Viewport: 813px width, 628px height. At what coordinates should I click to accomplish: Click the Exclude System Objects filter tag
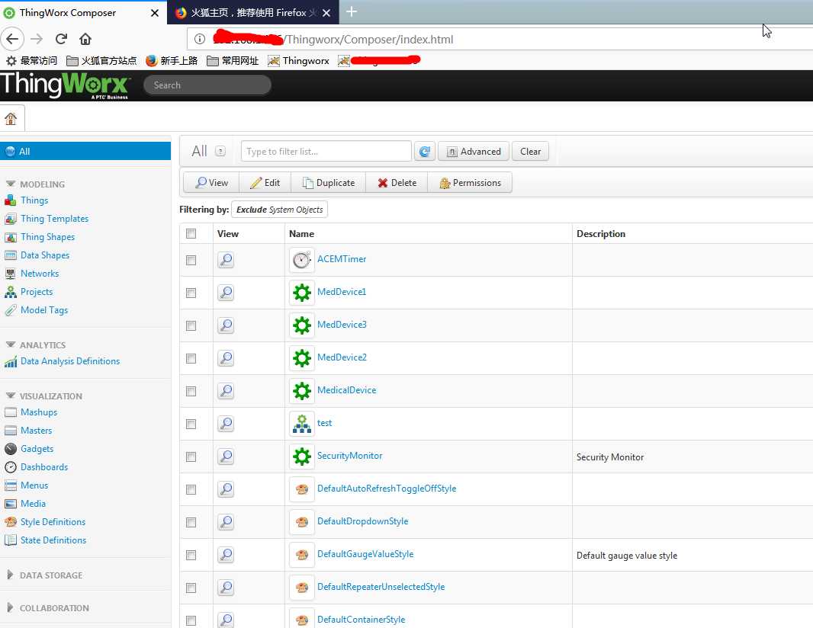point(279,210)
